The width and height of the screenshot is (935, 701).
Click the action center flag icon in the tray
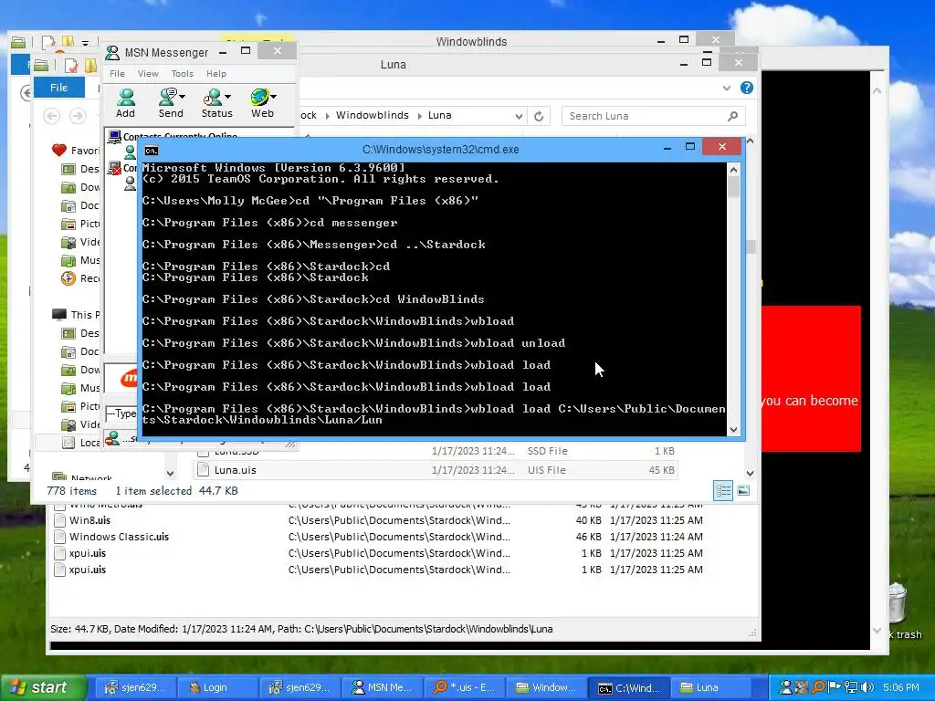(835, 688)
